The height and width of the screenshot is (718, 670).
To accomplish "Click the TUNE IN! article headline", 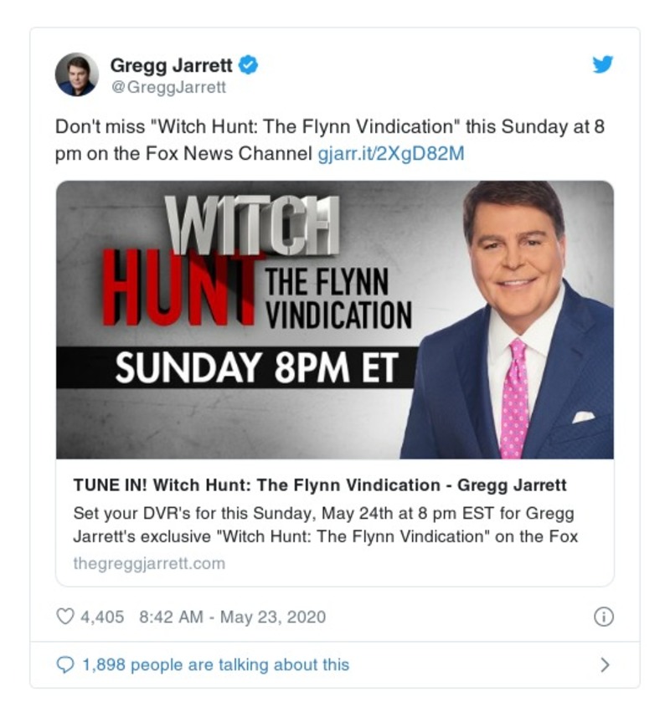I will pos(320,485).
